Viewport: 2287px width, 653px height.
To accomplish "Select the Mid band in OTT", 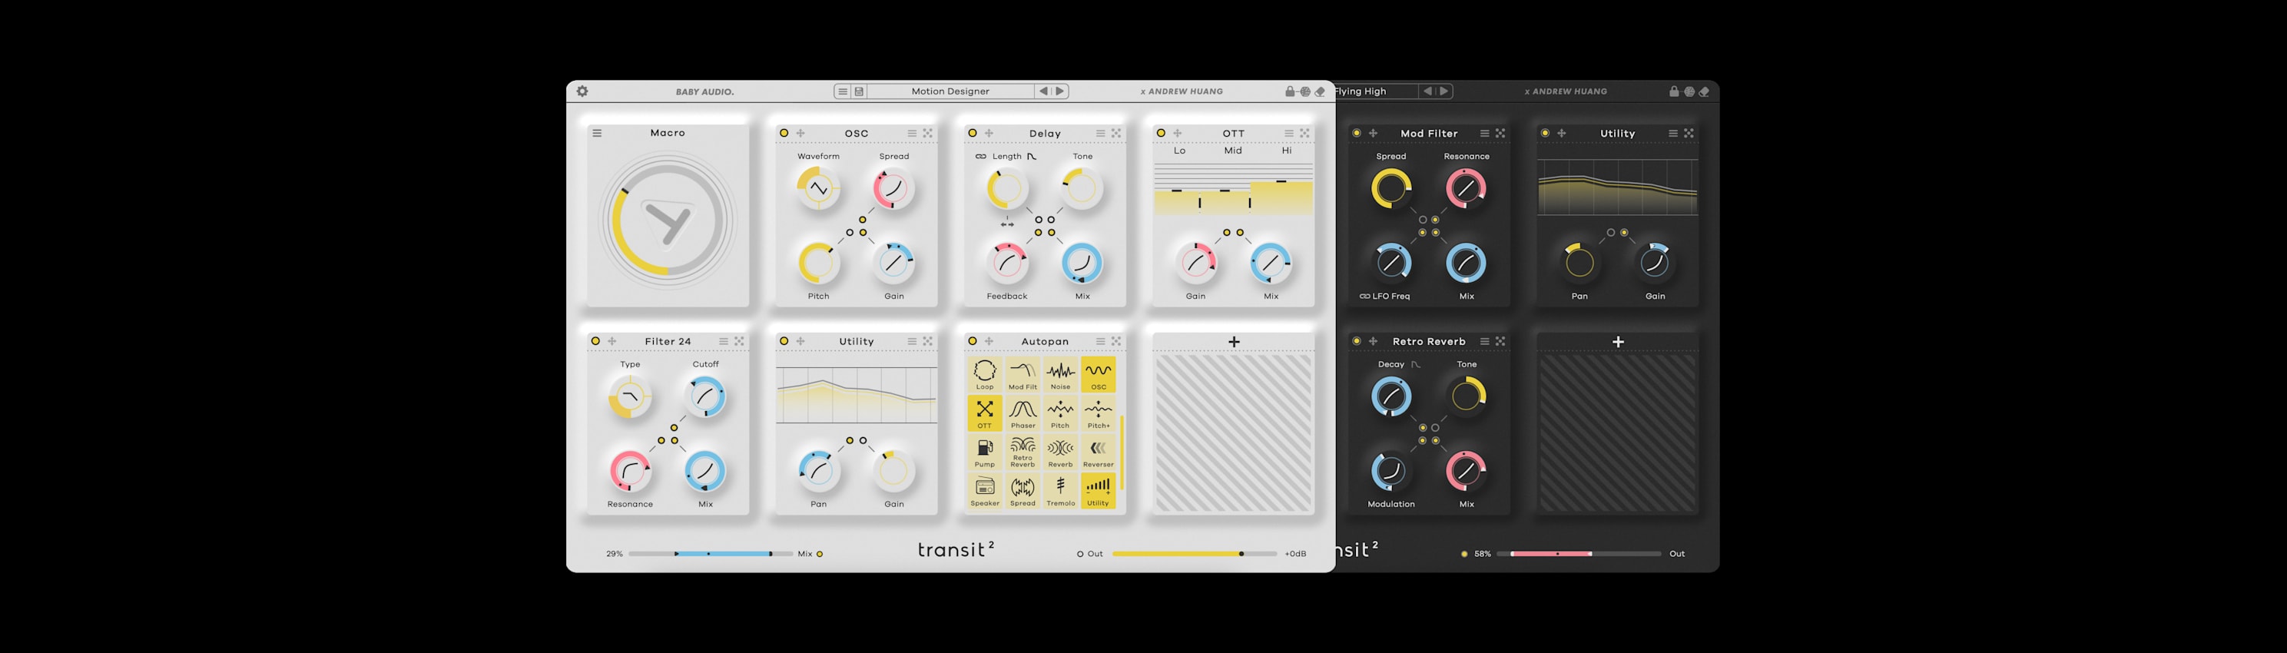I will [1233, 151].
